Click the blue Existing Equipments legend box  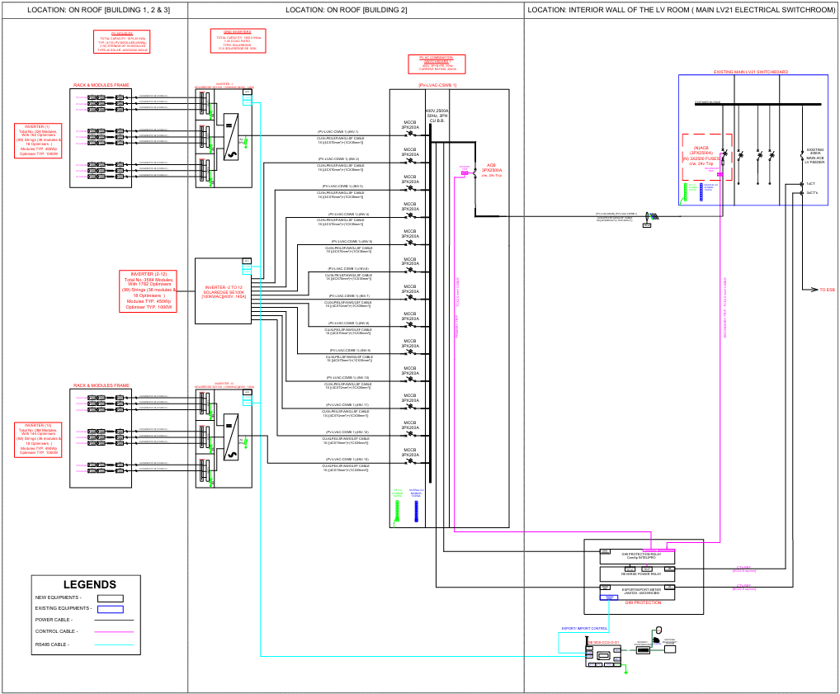coord(110,609)
